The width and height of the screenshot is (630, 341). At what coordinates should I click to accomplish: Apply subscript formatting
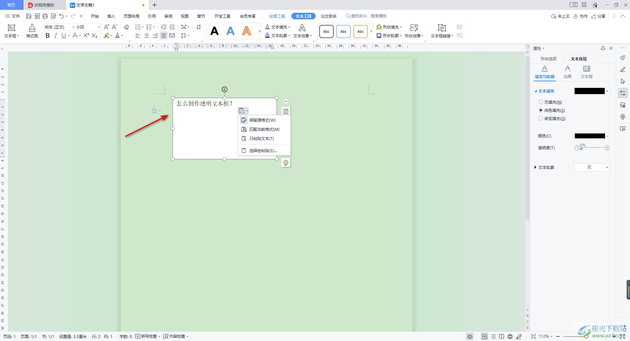[x=94, y=35]
